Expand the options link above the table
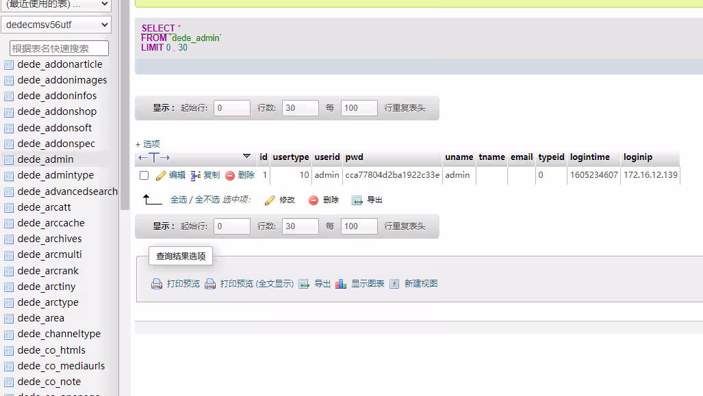703x396 pixels. click(148, 144)
